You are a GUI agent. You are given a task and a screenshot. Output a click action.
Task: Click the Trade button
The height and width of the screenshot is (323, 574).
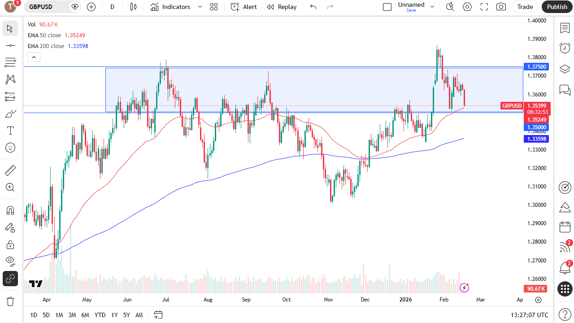pyautogui.click(x=525, y=7)
